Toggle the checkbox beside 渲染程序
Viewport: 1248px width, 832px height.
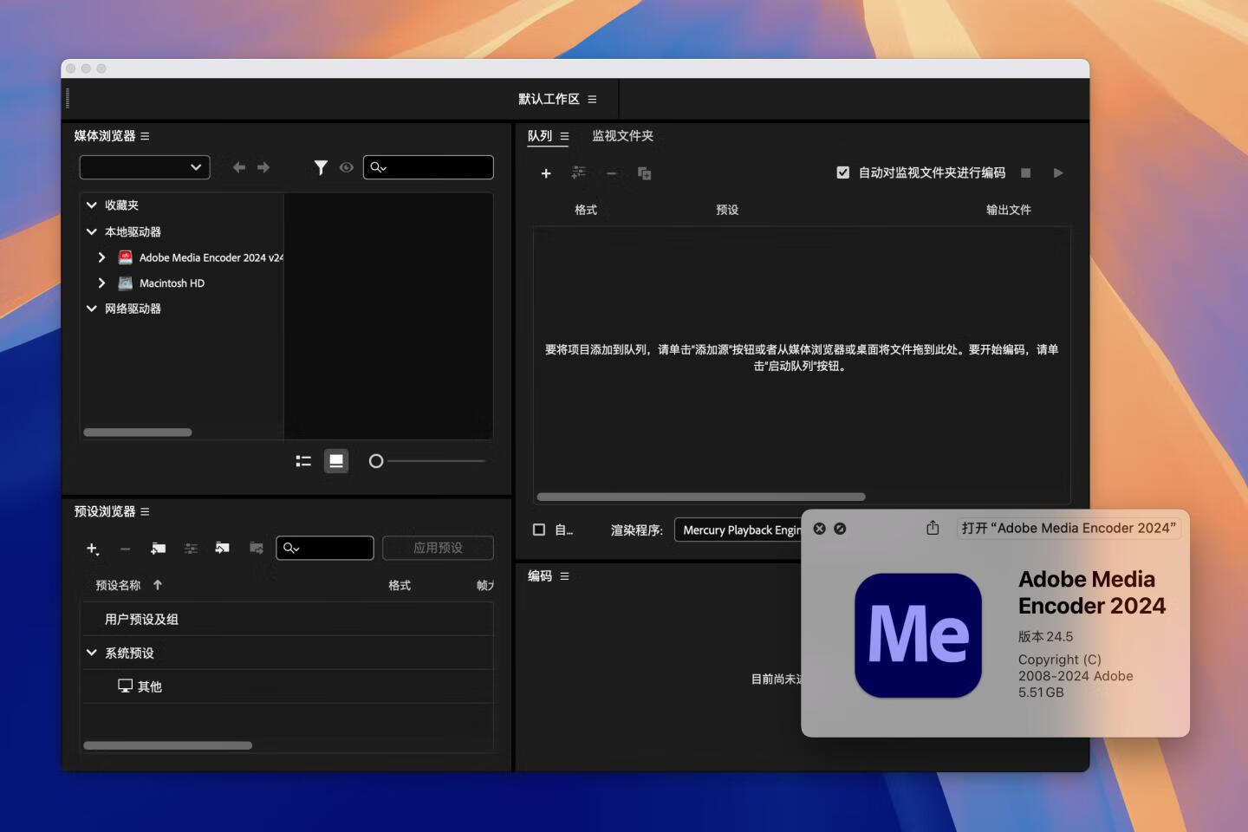(x=539, y=530)
